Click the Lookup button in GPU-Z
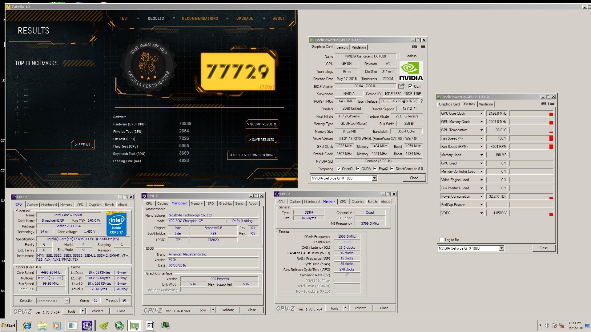Screen dimensions: 591x332 tap(411, 56)
